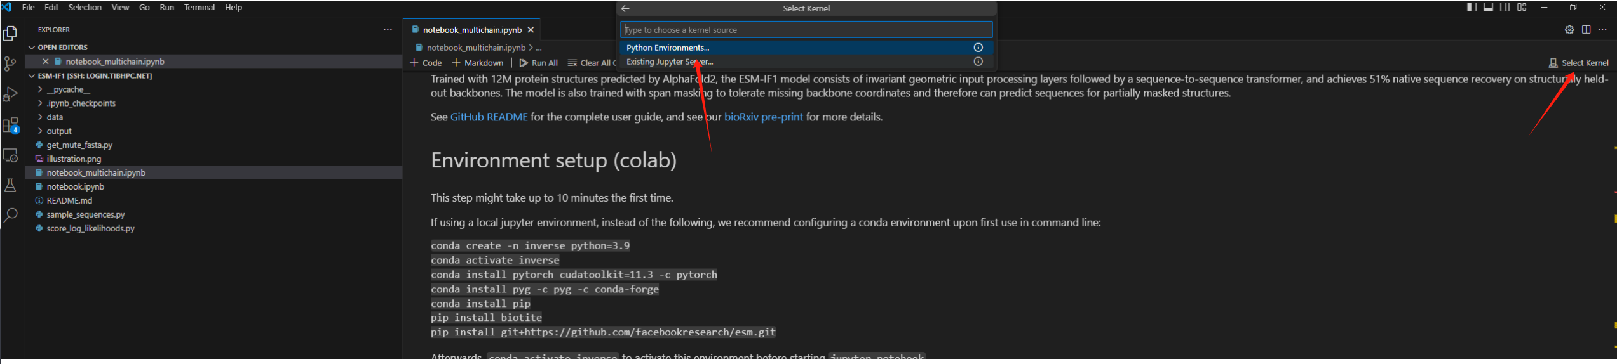Viewport: 1617px width, 364px height.
Task: Open the Remote Explorer view
Action: [x=10, y=155]
